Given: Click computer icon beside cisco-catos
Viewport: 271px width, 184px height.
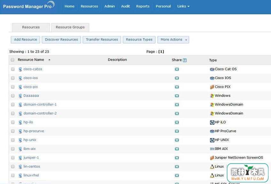Looking at the screenshot, I should pyautogui.click(x=20, y=69).
